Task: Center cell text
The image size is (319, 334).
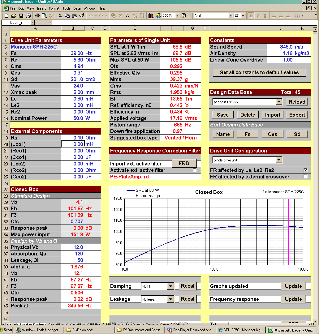Action: click(281, 15)
